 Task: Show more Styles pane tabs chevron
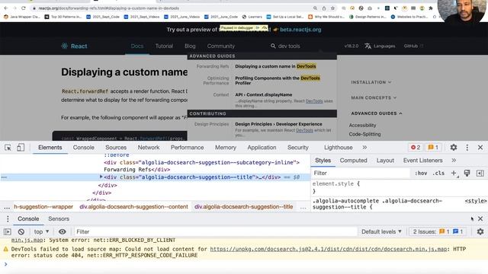click(454, 161)
